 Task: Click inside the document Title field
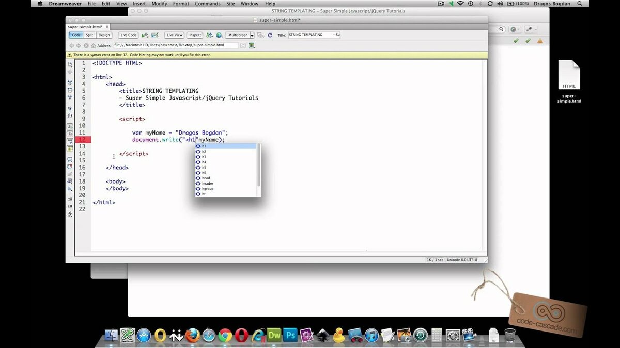click(x=314, y=35)
